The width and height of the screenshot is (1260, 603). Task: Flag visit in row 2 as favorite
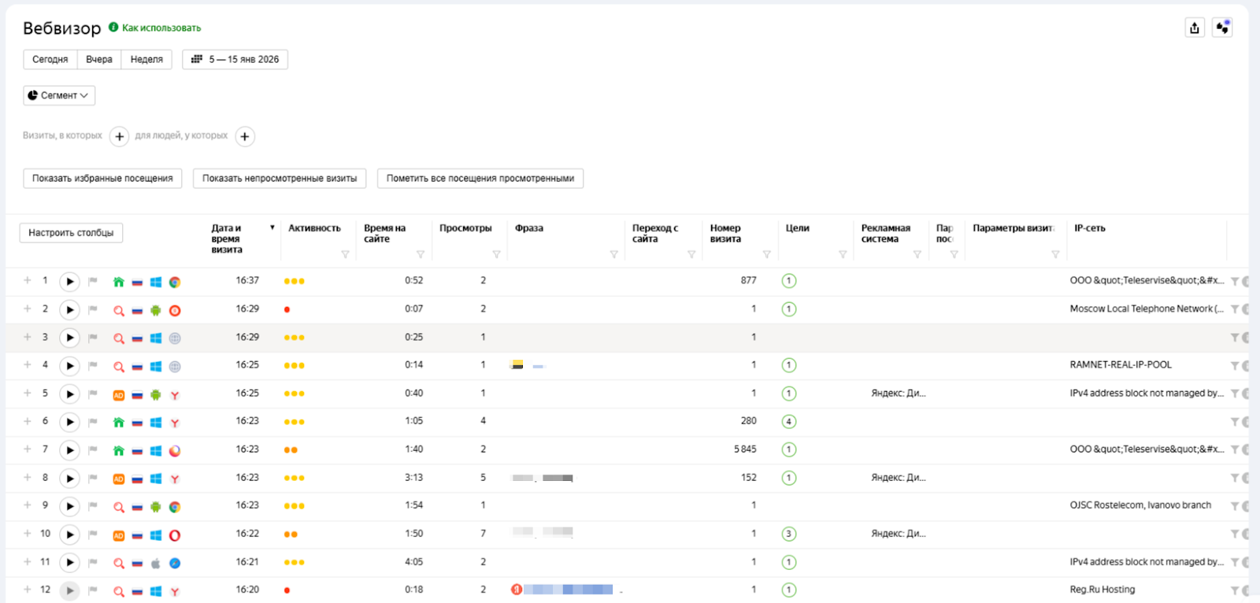(x=93, y=309)
